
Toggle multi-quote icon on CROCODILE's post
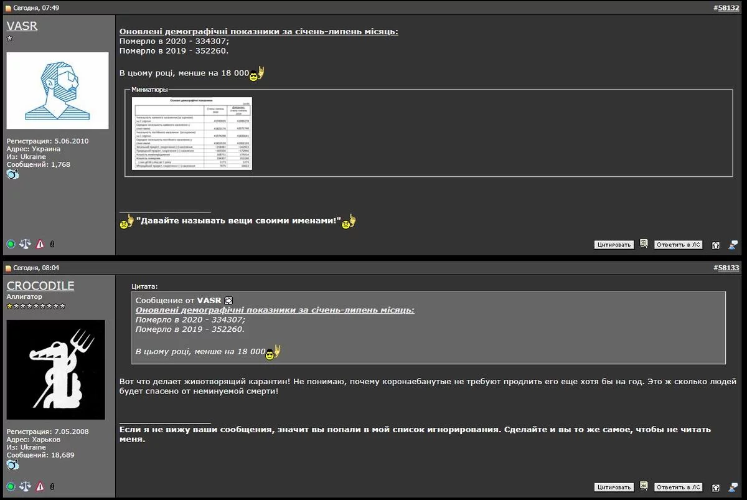point(644,486)
